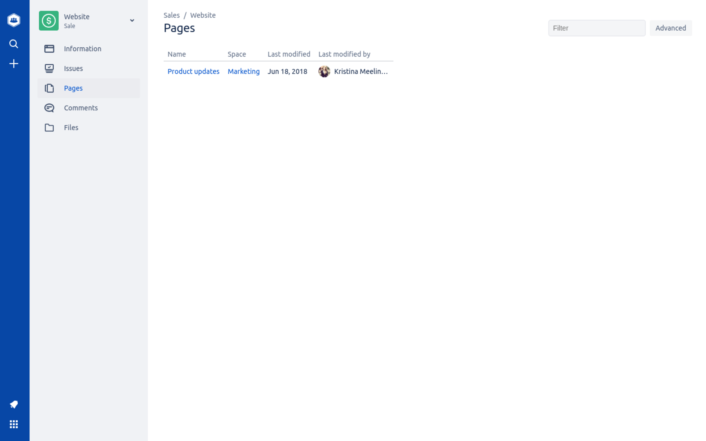Open the search icon in the sidebar

14,44
